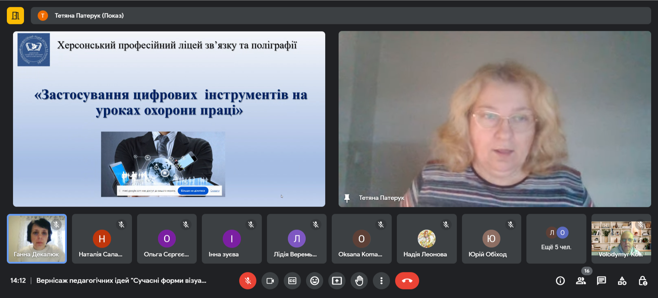This screenshot has width=658, height=298.
Task: Open the emoji reactions button
Action: [315, 281]
